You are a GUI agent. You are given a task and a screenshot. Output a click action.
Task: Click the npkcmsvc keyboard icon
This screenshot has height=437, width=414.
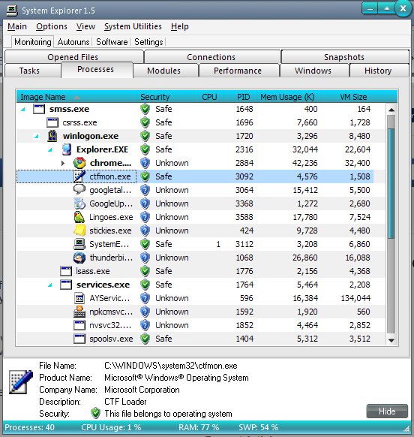pos(79,312)
